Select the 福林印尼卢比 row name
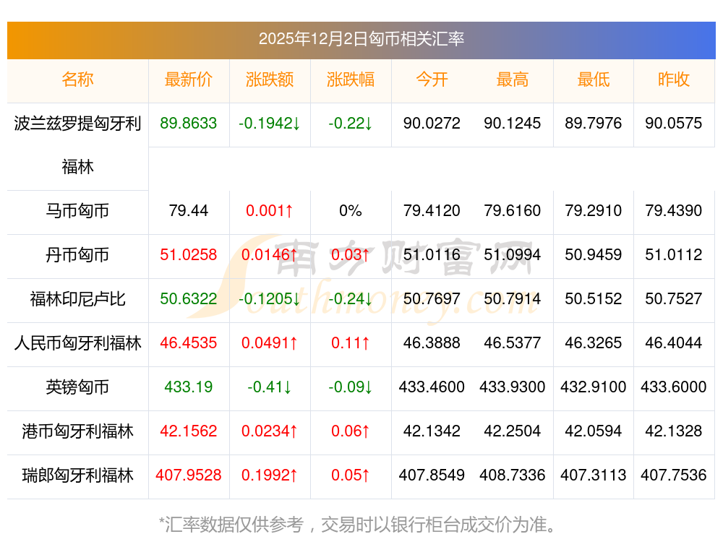Image resolution: width=723 pixels, height=547 pixels. [77, 299]
